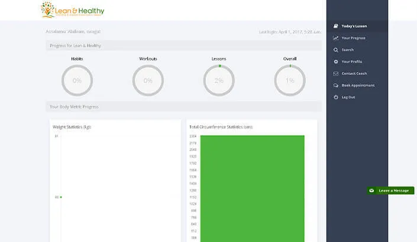Viewport: 417px width, 242px height.
Task: Click the Your Body Metric Progress header
Action: tap(184, 107)
